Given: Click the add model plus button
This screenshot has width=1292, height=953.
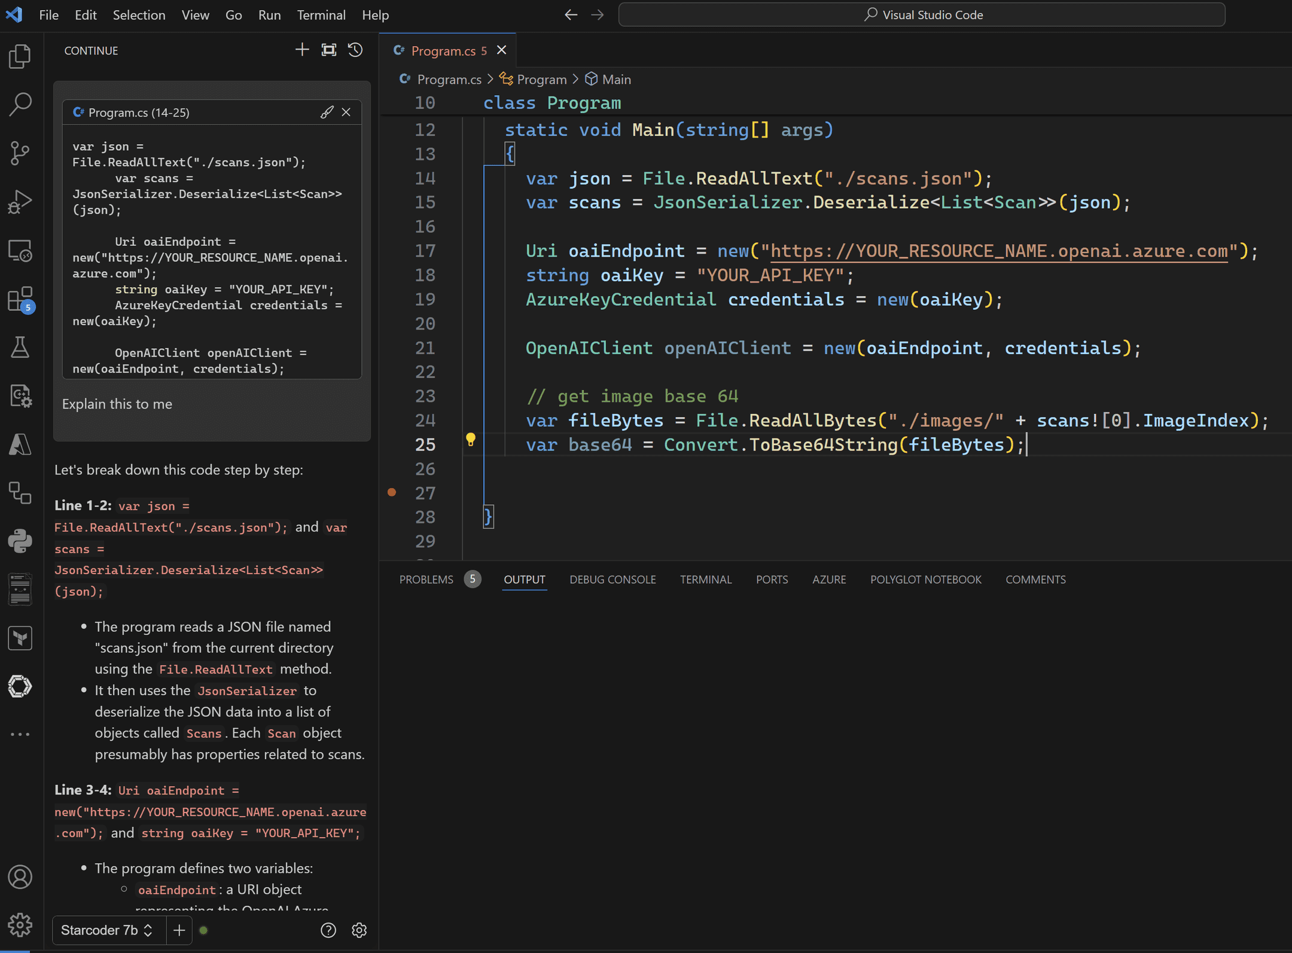Looking at the screenshot, I should click(x=179, y=930).
